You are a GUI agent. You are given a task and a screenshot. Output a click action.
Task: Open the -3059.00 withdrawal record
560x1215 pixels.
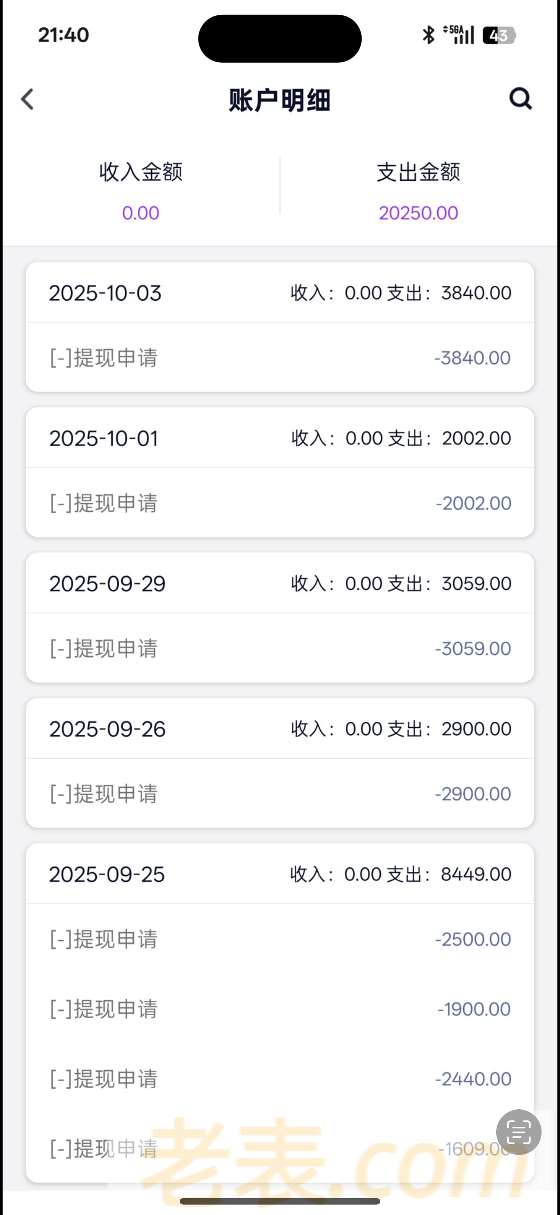click(x=280, y=648)
